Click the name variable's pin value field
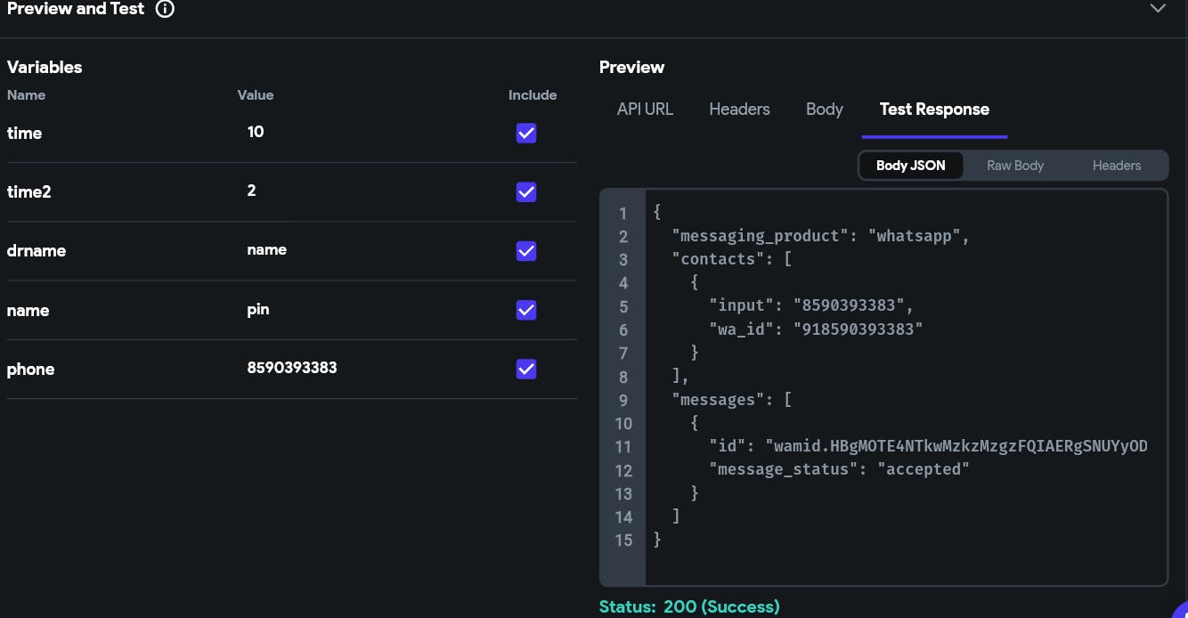The image size is (1188, 618). tap(356, 310)
